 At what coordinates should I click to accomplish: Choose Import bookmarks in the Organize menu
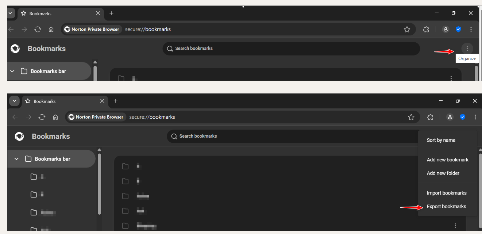click(x=447, y=193)
